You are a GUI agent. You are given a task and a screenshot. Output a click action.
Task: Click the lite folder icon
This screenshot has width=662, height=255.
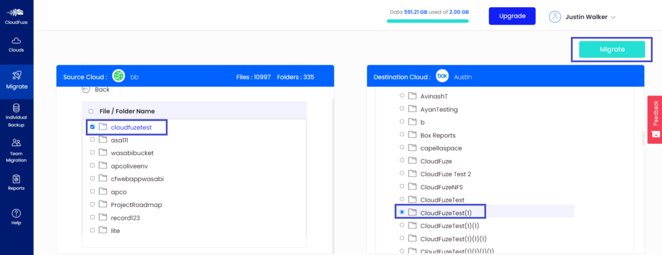103,230
